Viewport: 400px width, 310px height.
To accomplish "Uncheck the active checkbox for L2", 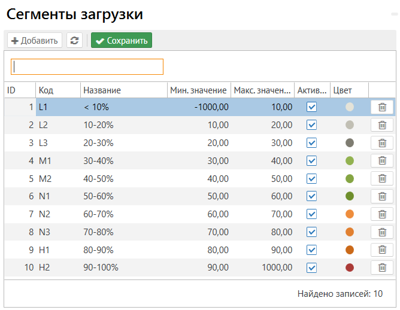I will (311, 125).
